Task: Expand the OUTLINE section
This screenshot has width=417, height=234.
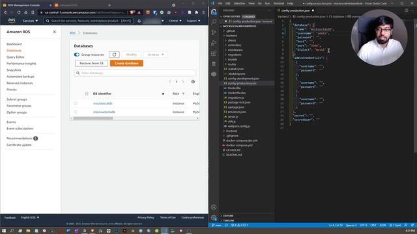Action: click(228, 216)
